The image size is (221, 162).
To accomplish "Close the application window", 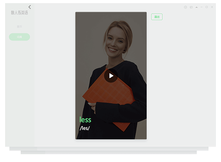I will 212,7.
